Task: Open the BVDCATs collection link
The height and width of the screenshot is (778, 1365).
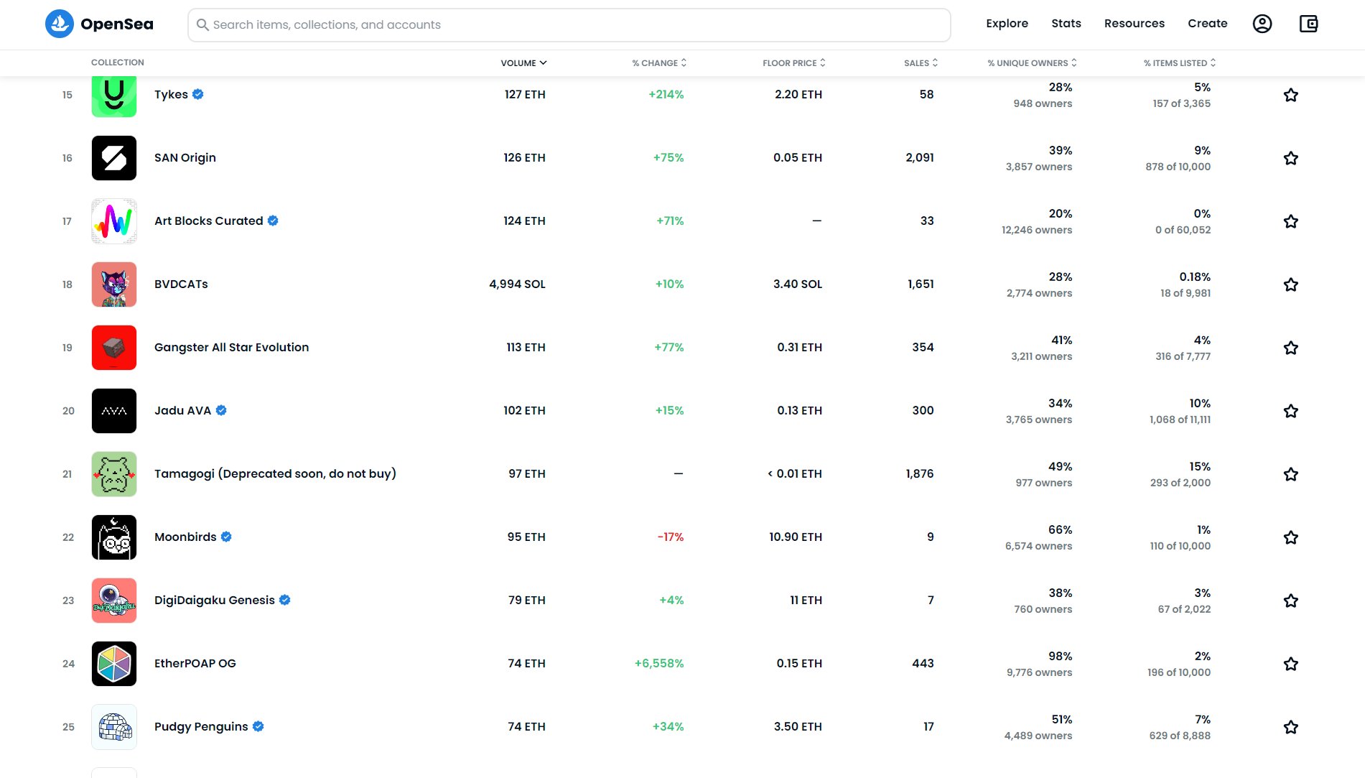Action: 181,284
